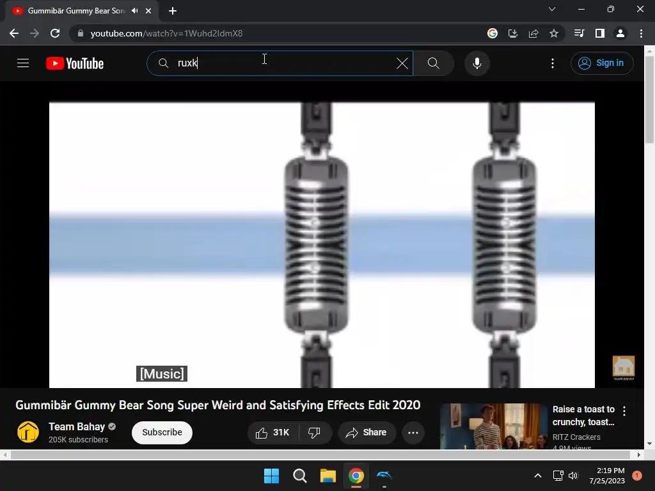Like the video with 31K

[x=273, y=433]
